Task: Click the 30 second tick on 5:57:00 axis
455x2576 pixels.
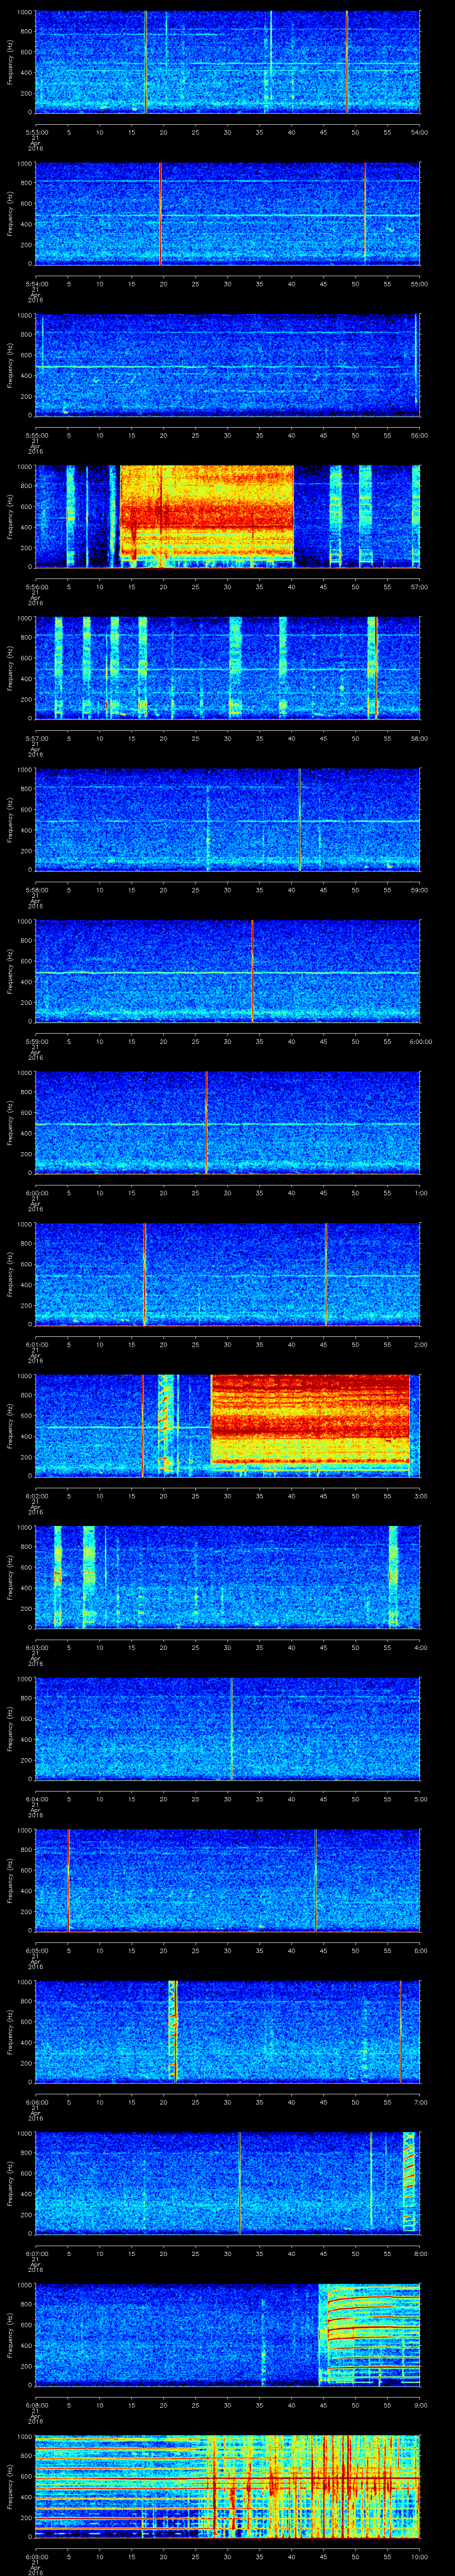Action: 227,738
